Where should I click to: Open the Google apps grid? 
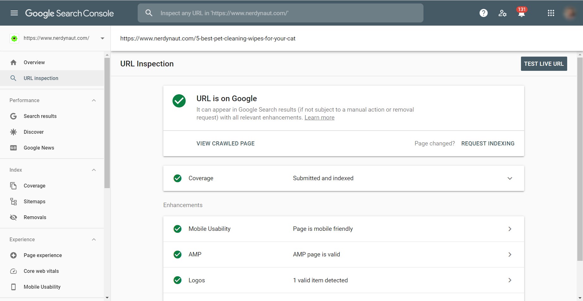point(551,13)
